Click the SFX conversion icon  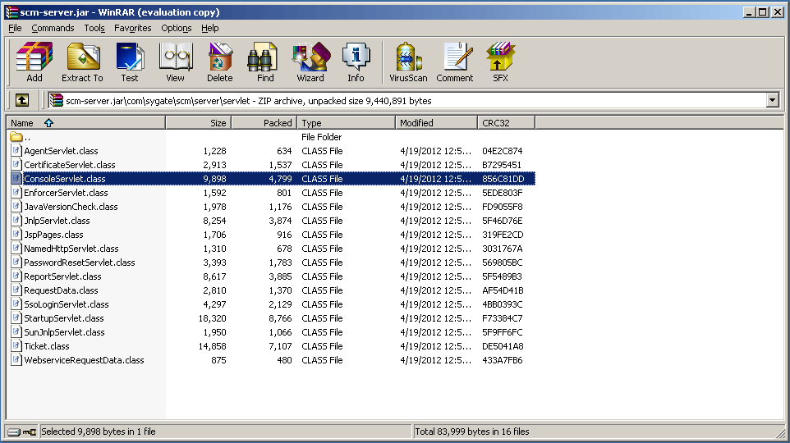click(500, 62)
